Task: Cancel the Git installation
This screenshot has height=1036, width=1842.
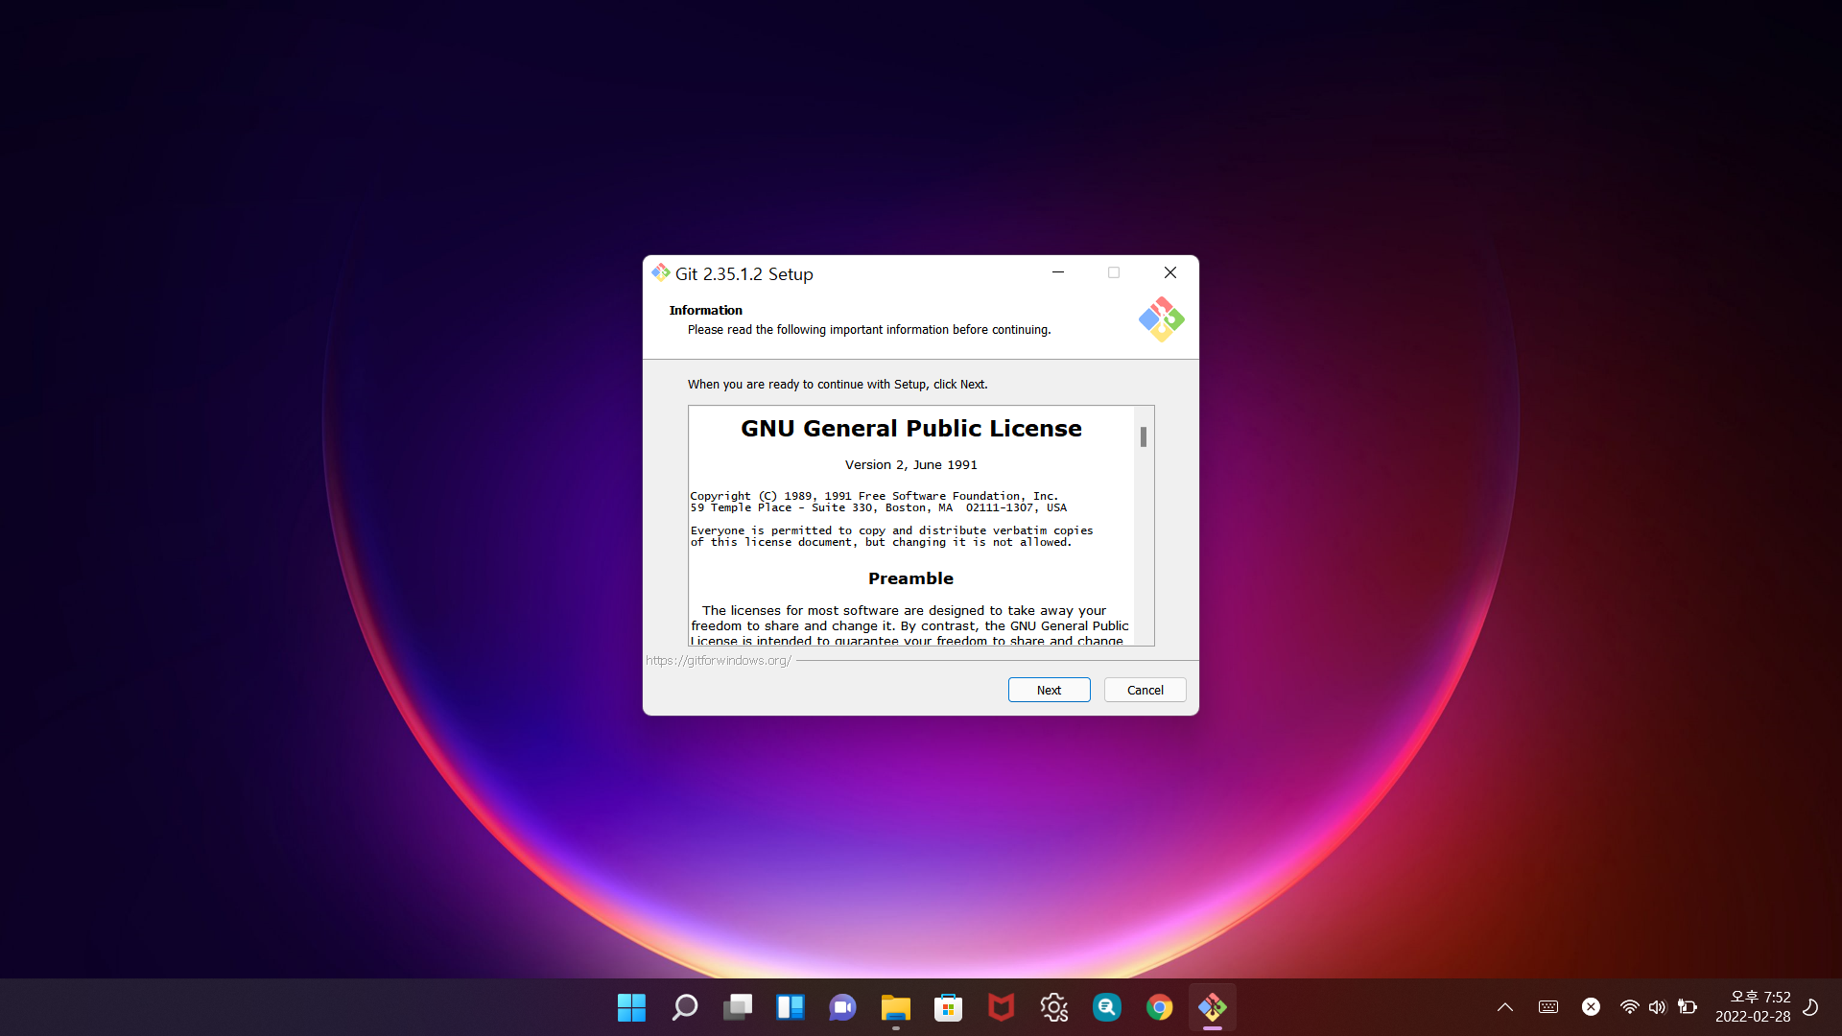Action: [1145, 690]
